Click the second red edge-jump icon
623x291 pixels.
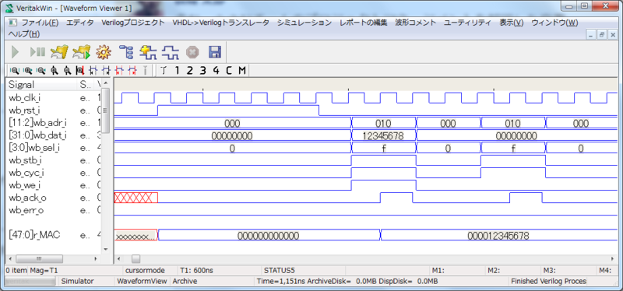[132, 71]
